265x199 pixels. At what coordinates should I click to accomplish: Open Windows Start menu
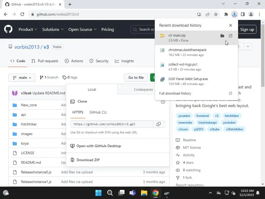click(98, 193)
